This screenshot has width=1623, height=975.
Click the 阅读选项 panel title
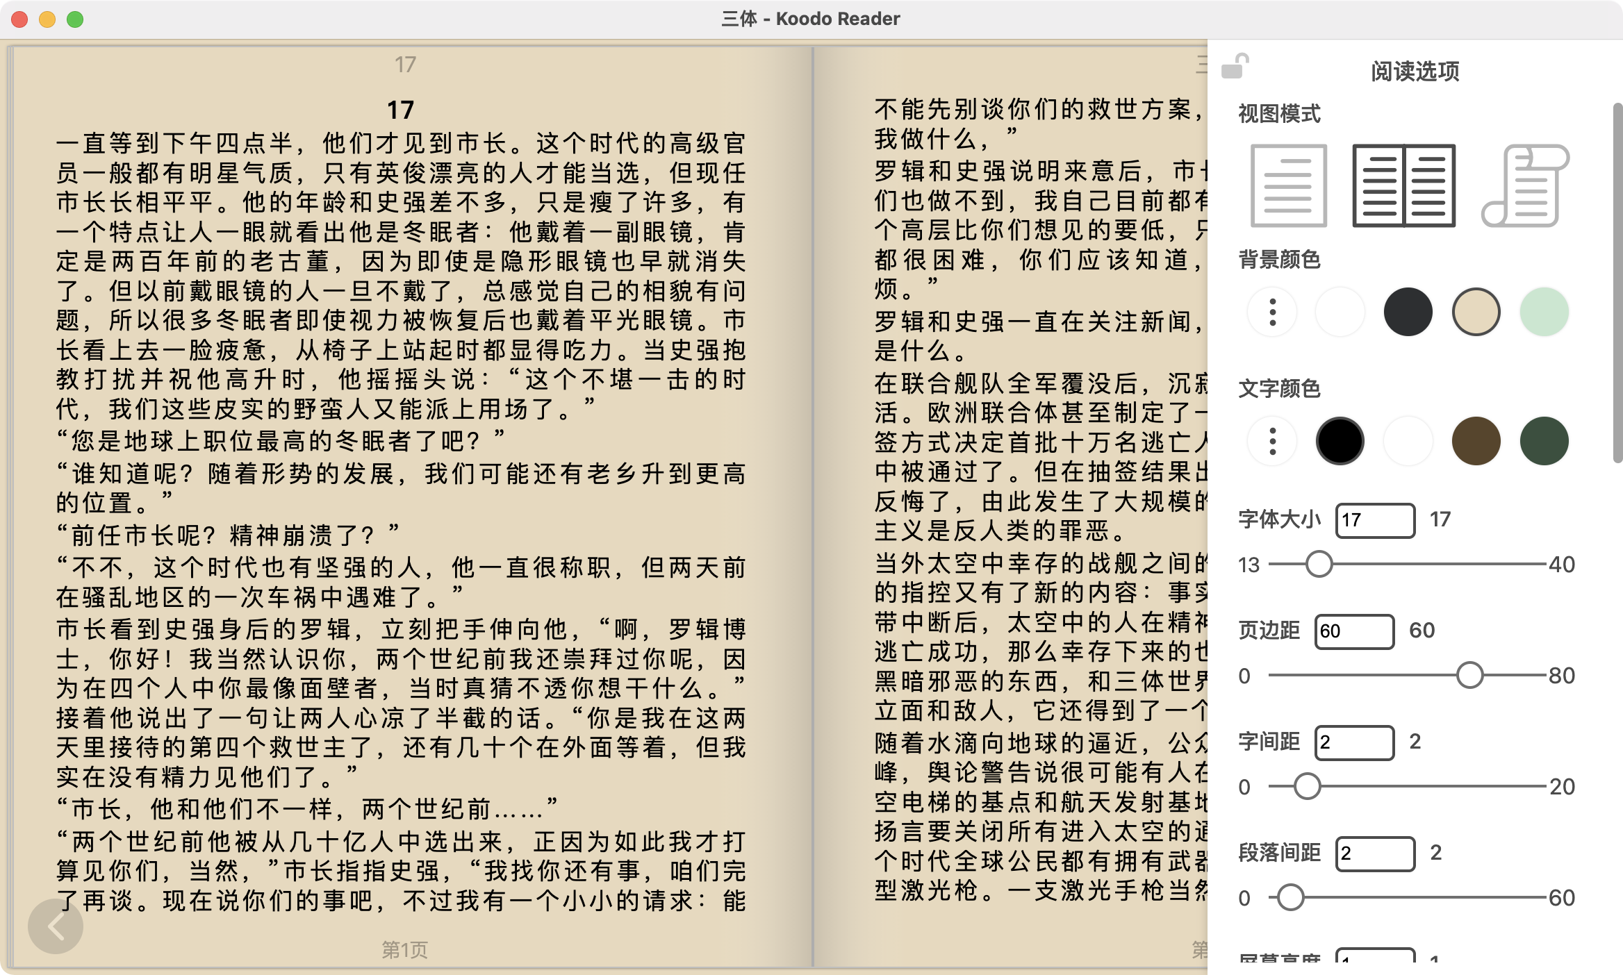[x=1415, y=71]
